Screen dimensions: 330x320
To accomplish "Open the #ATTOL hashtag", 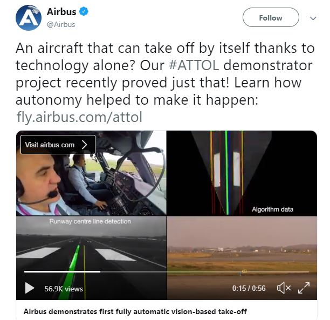I will point(194,65).
